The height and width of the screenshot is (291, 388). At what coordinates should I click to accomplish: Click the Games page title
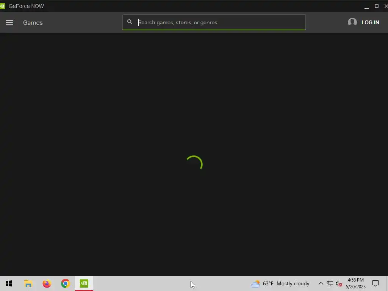[x=33, y=22]
